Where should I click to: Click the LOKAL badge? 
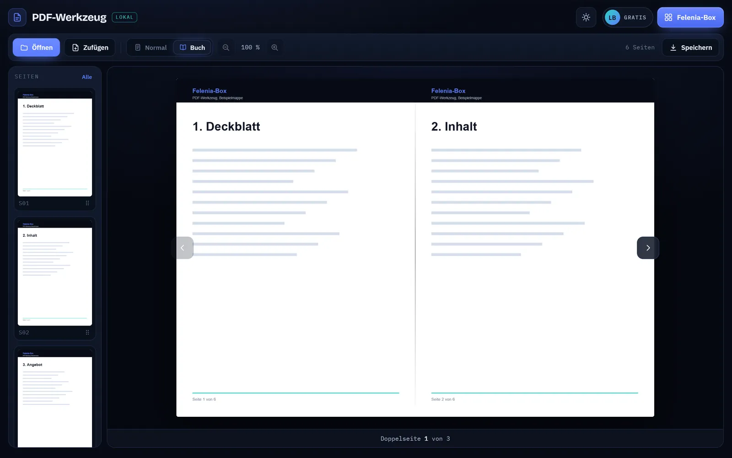coord(124,17)
